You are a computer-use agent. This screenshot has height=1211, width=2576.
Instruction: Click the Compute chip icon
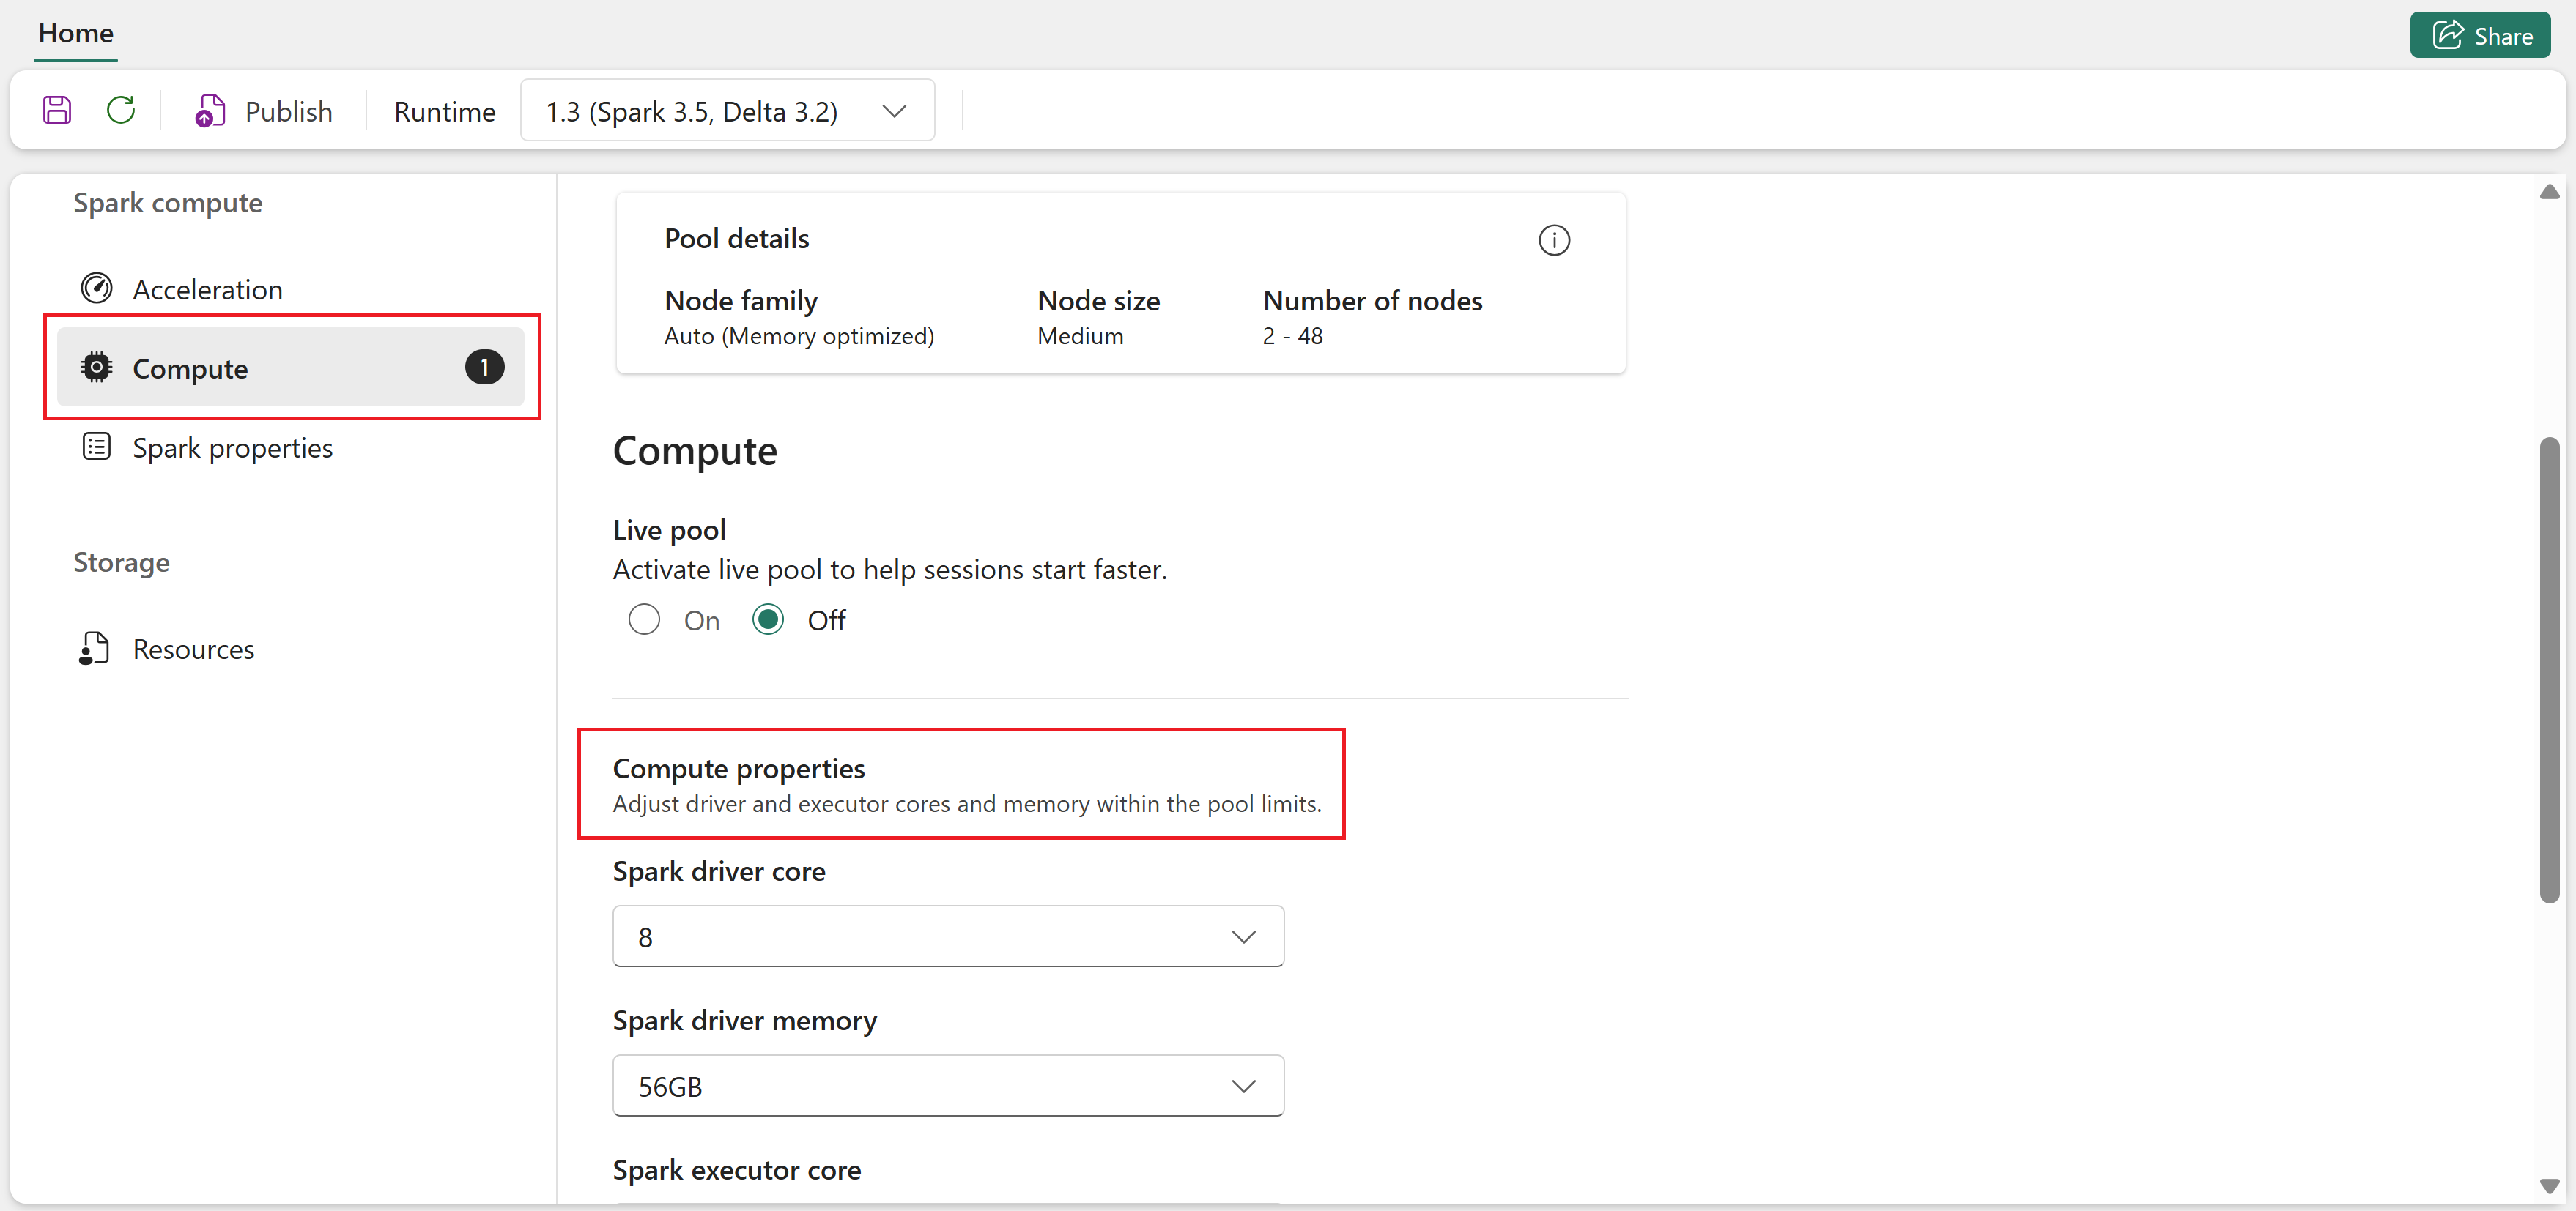point(96,368)
